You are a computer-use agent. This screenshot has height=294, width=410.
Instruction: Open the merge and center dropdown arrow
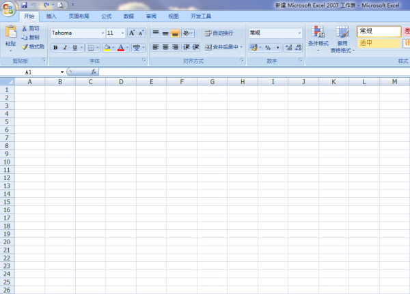point(241,47)
